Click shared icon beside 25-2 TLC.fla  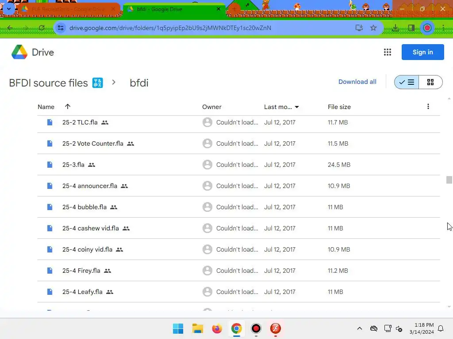coord(105,123)
